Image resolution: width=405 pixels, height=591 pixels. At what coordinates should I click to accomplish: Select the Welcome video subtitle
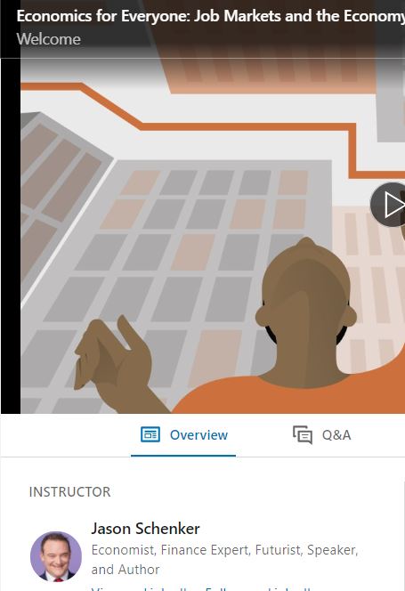point(49,39)
